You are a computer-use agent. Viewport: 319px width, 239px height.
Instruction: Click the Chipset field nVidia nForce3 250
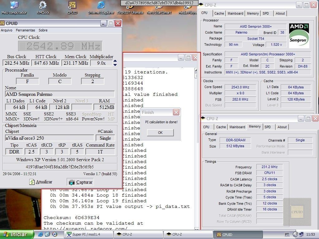(50, 138)
